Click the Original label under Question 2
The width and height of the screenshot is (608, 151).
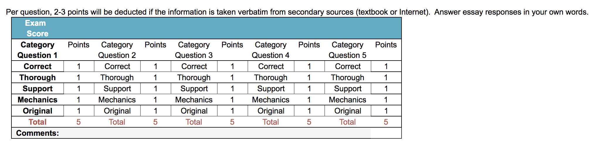[117, 111]
